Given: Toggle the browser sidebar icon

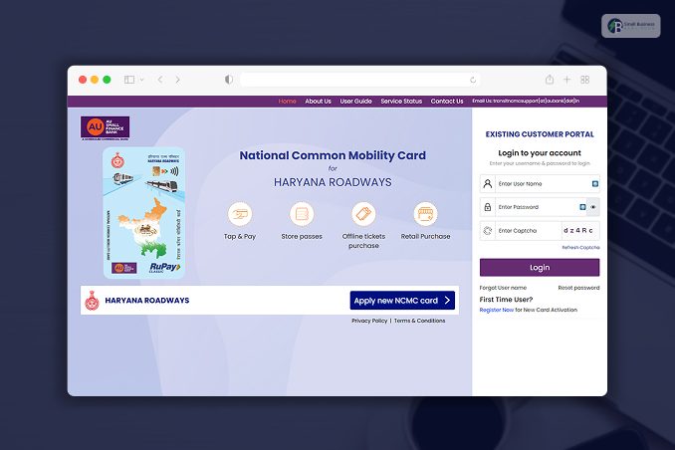Looking at the screenshot, I should 129,80.
